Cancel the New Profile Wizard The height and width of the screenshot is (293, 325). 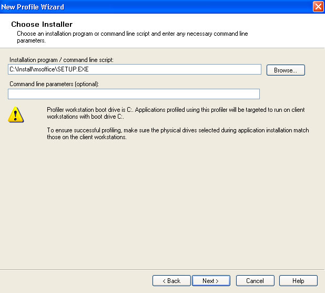tap(255, 281)
